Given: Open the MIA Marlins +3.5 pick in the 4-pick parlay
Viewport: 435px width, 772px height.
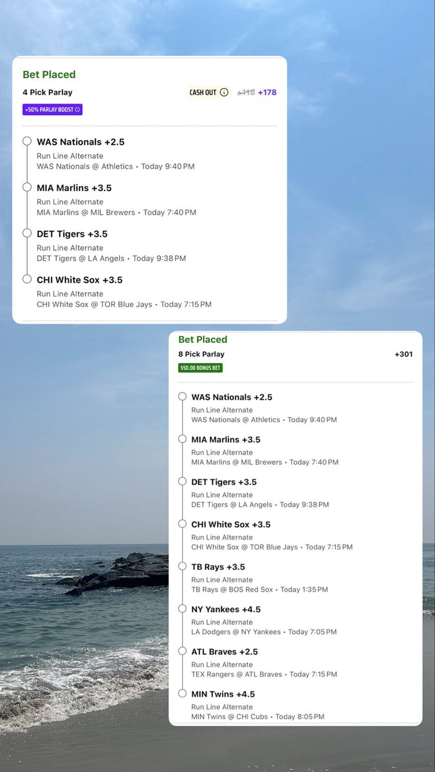Looking at the screenshot, I should pos(74,188).
